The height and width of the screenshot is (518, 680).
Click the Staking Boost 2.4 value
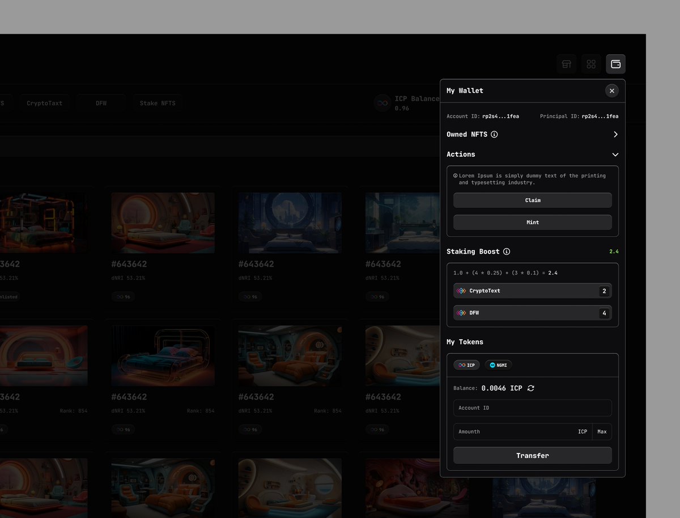[x=614, y=251]
